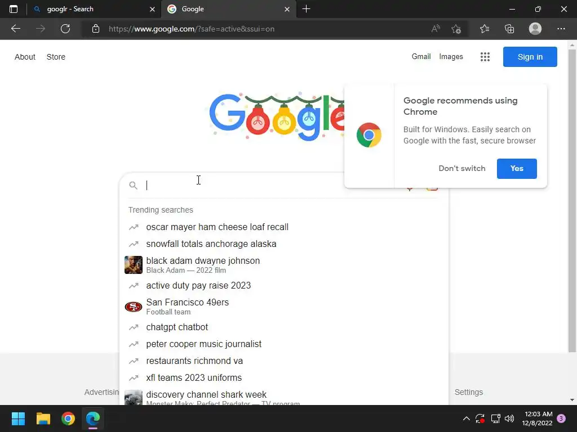Open notification badge showing 3
The width and height of the screenshot is (577, 432).
tap(561, 418)
